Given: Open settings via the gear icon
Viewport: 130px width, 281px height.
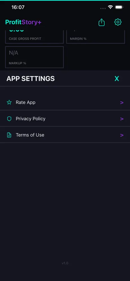Looking at the screenshot, I should click(x=118, y=22).
